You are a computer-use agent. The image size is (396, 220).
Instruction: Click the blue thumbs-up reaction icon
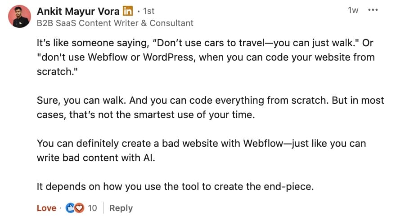tap(70, 208)
